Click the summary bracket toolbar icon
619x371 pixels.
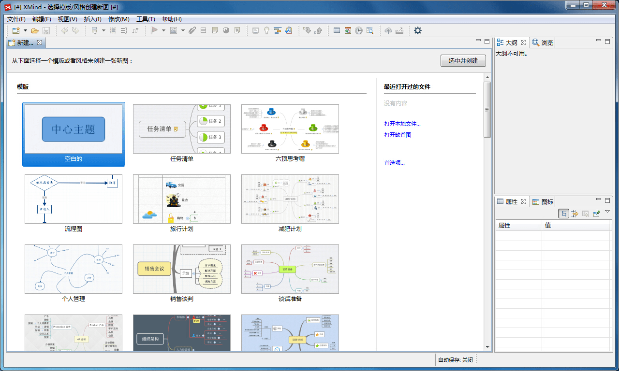pyautogui.click(x=124, y=30)
